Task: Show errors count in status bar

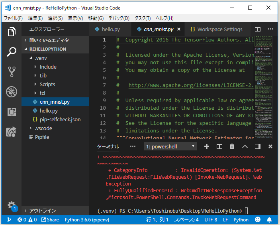Action: pos(22,220)
